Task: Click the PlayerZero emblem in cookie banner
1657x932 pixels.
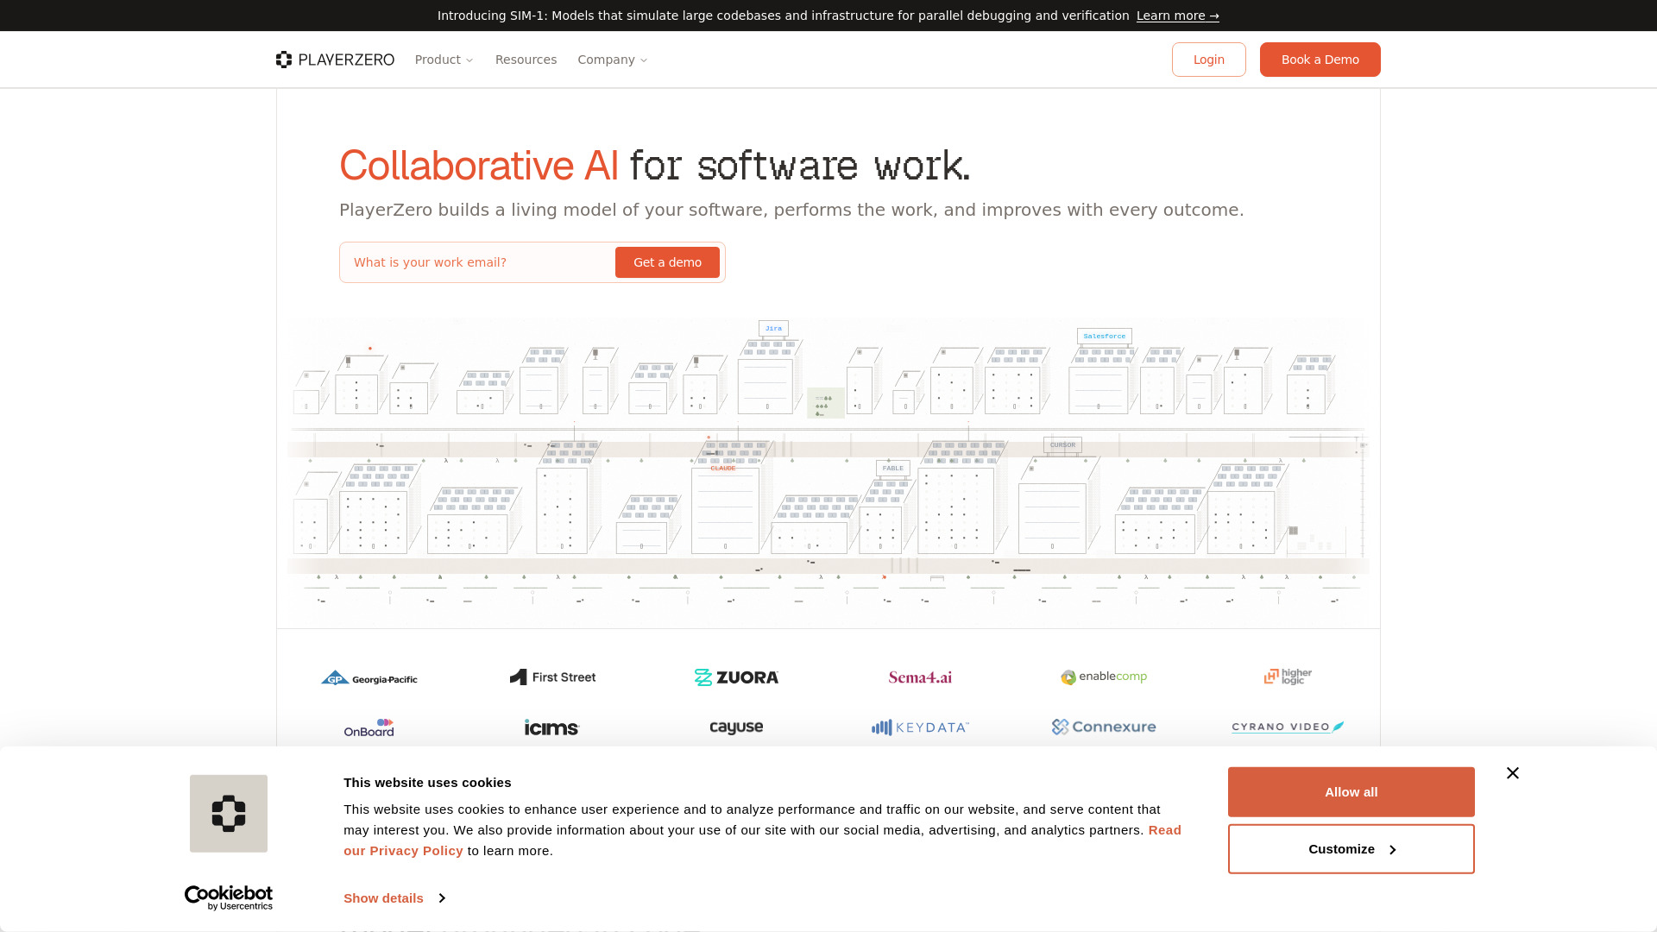Action: coord(229,814)
